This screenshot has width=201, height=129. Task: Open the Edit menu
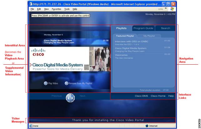pyautogui.click(x=39, y=9)
